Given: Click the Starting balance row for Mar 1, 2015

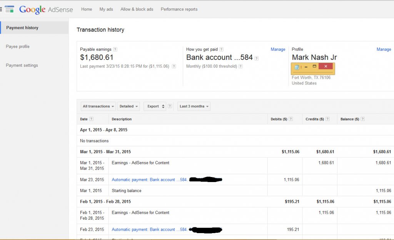Looking at the screenshot, I should coord(235,190).
